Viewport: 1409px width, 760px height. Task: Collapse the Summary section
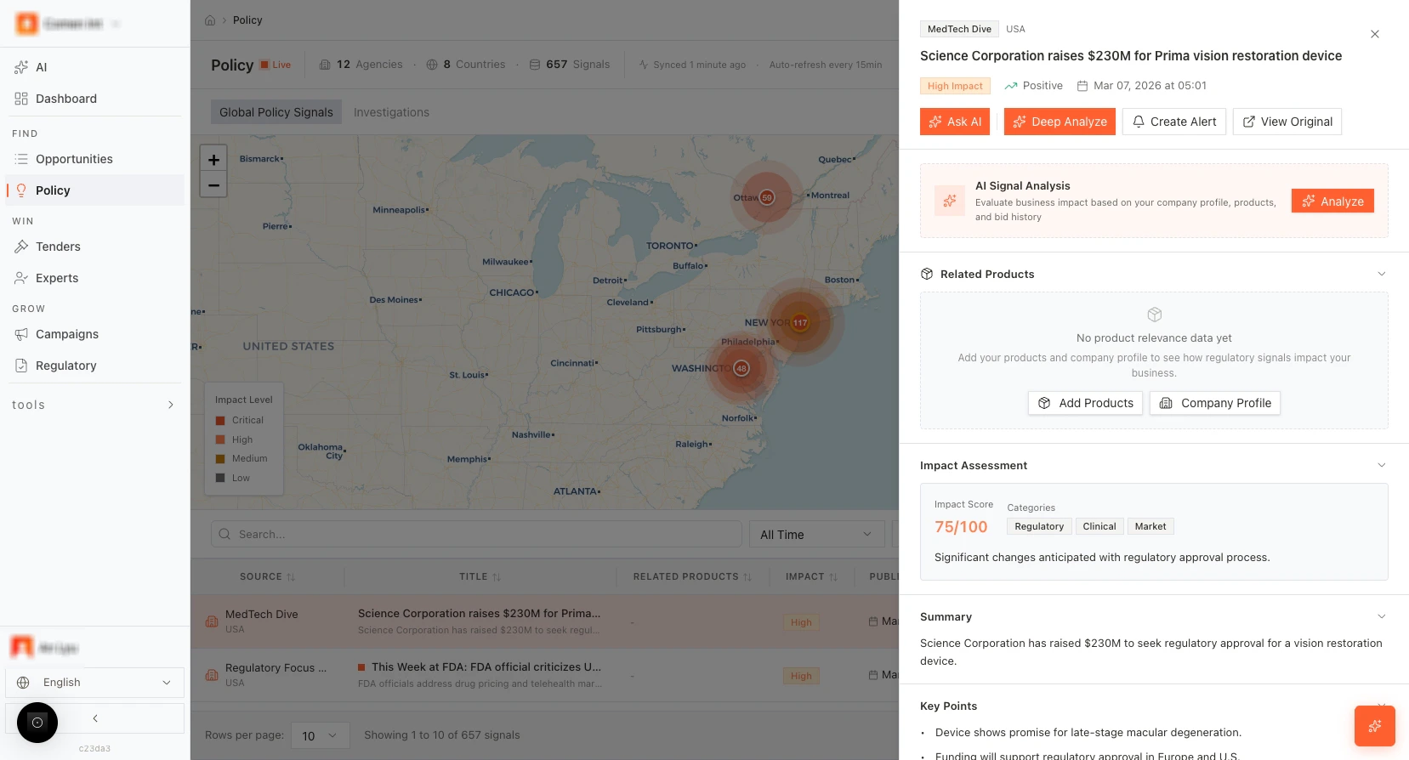click(1381, 616)
